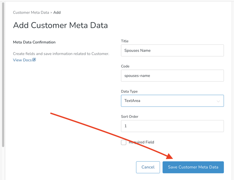Click Save Customer Meta Data button
The height and width of the screenshot is (180, 234).
click(193, 167)
